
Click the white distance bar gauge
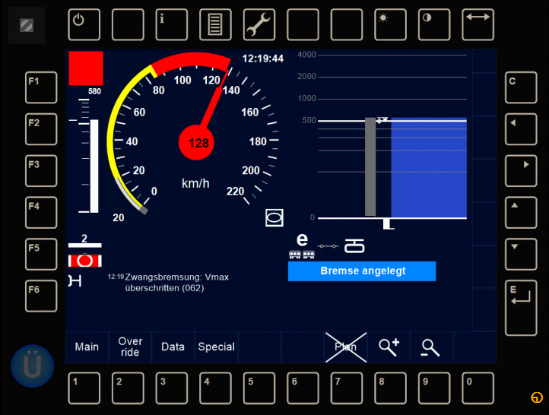click(x=94, y=166)
